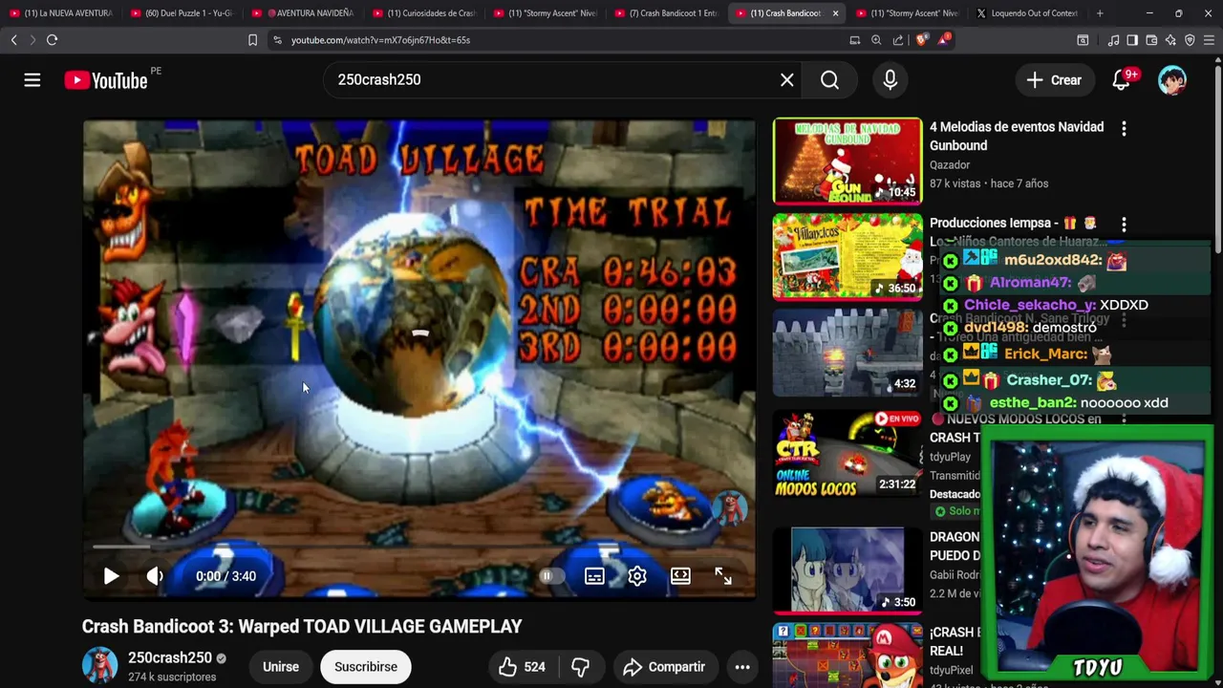Open the Melodias de Navidad Gunbound thumbnail

(x=848, y=161)
